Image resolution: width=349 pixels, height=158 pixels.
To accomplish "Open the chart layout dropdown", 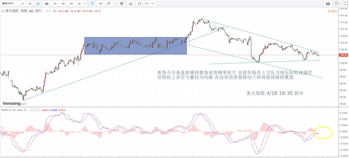I will tap(338, 3).
